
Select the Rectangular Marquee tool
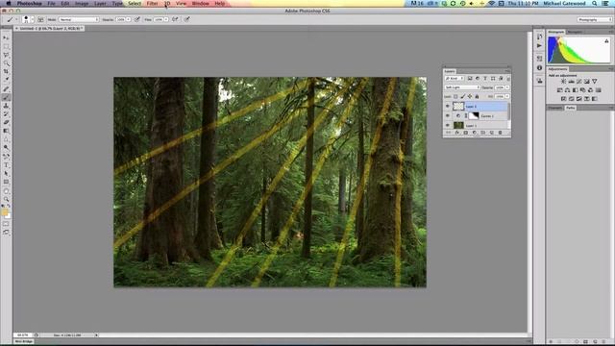(6, 46)
